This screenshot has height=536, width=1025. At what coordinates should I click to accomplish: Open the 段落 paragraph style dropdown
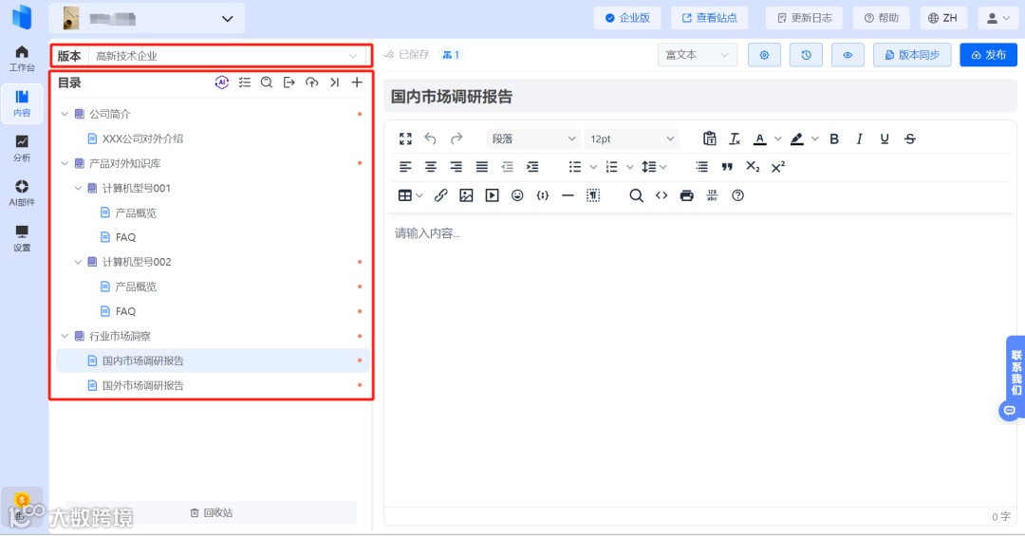point(533,139)
